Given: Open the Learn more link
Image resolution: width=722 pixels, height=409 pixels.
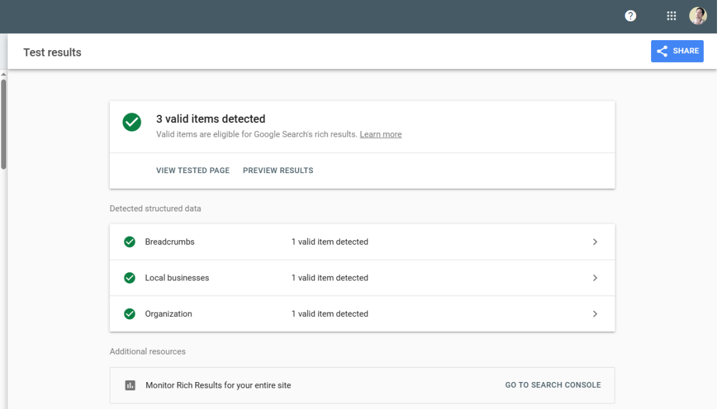Looking at the screenshot, I should pos(381,134).
